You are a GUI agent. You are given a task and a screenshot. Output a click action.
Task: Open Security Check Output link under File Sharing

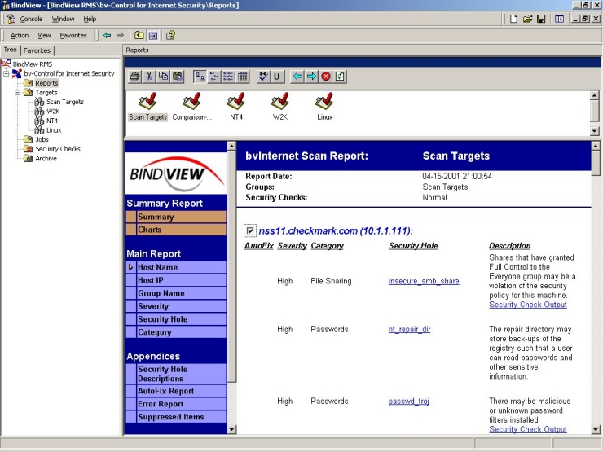(x=528, y=305)
